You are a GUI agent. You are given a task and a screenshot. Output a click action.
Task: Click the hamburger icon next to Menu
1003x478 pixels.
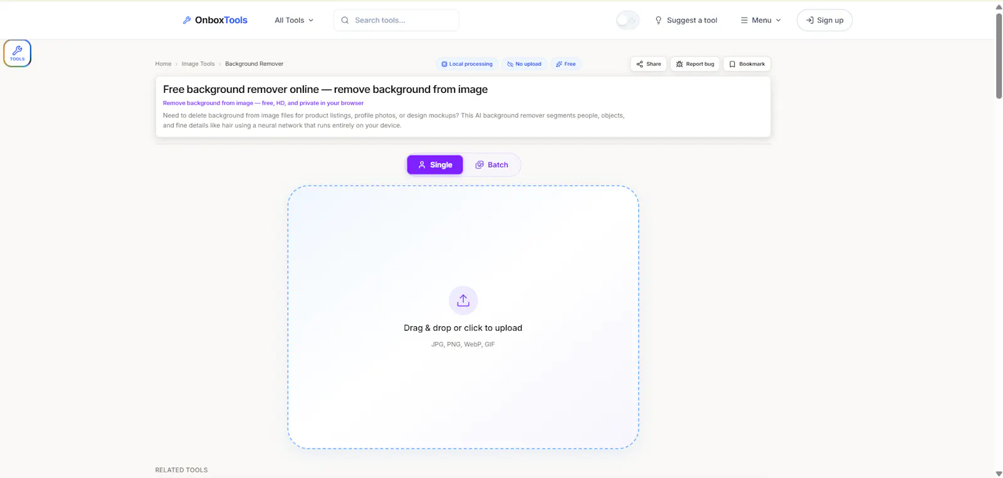744,20
